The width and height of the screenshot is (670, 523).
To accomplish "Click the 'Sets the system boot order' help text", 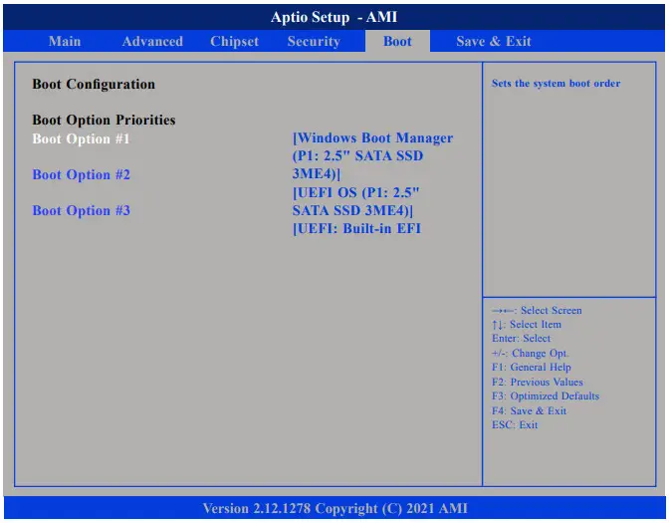I will pos(556,83).
